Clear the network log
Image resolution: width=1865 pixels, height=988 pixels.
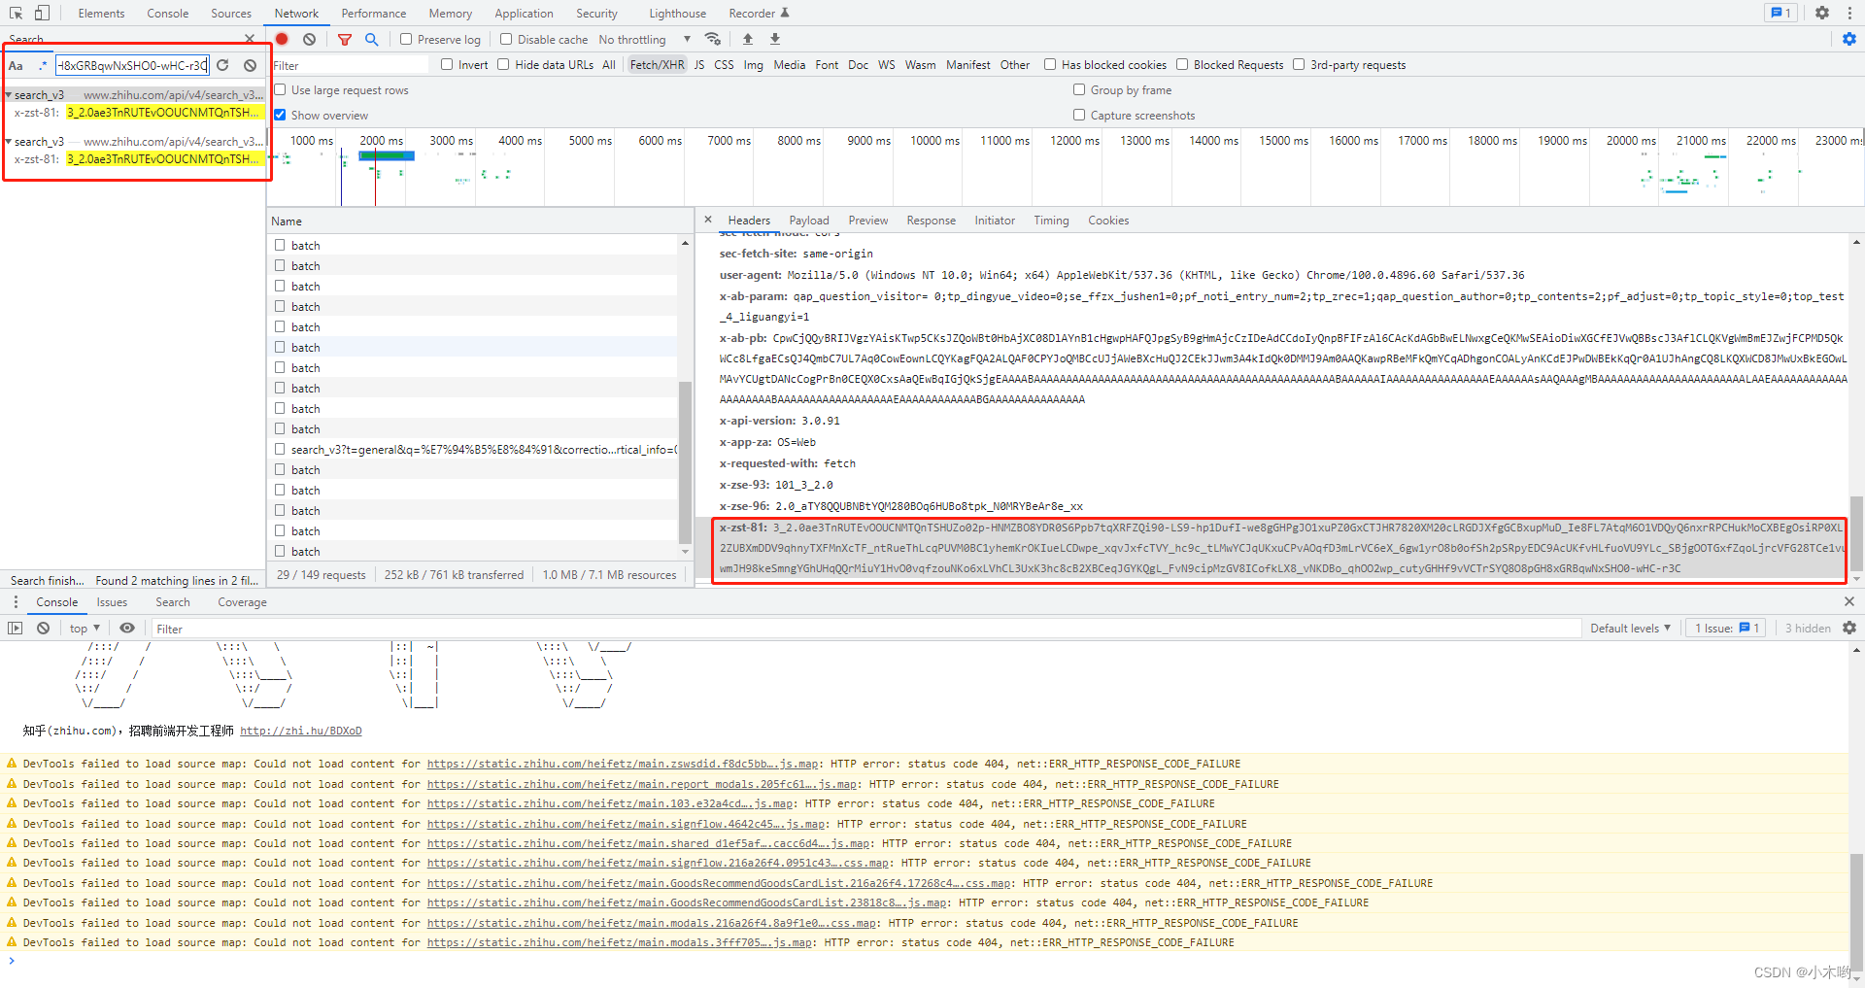click(x=309, y=39)
